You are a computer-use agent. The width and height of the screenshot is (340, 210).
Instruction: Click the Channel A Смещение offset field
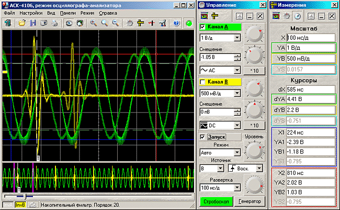[216, 57]
